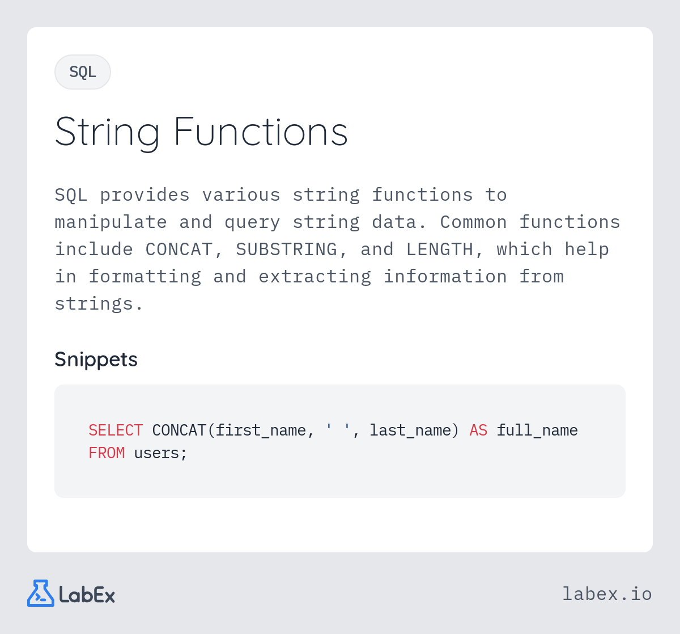Click last_name in the code snippet
The width and height of the screenshot is (680, 634).
tap(410, 430)
